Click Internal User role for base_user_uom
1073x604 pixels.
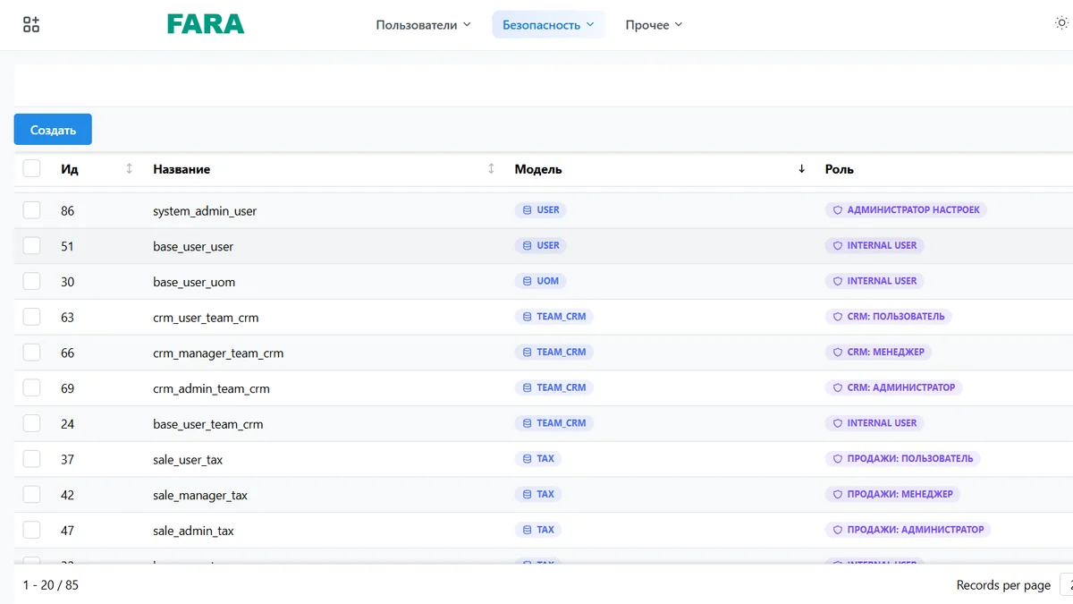(874, 281)
